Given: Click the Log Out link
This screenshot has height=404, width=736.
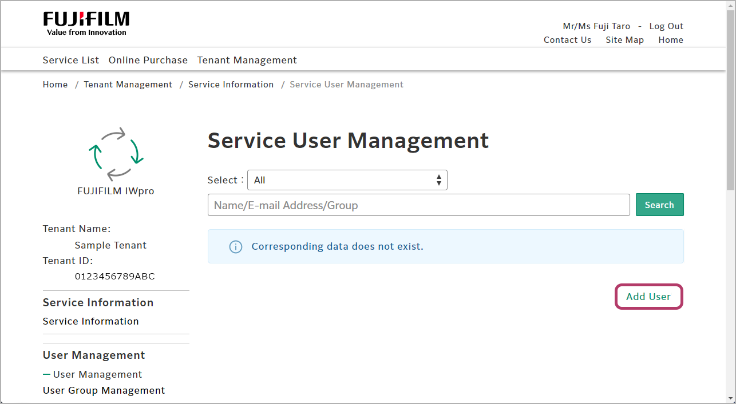Looking at the screenshot, I should pos(666,26).
